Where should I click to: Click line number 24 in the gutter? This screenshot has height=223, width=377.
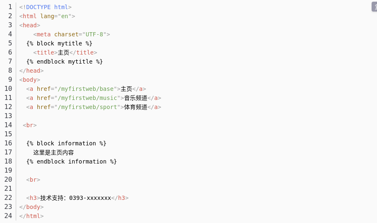click(x=8, y=216)
